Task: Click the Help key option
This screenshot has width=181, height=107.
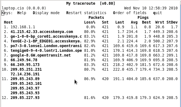Action: (22, 13)
